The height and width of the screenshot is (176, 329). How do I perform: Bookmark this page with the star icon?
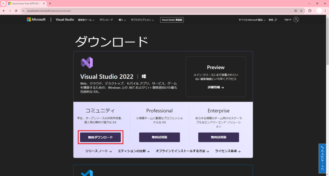click(x=301, y=11)
